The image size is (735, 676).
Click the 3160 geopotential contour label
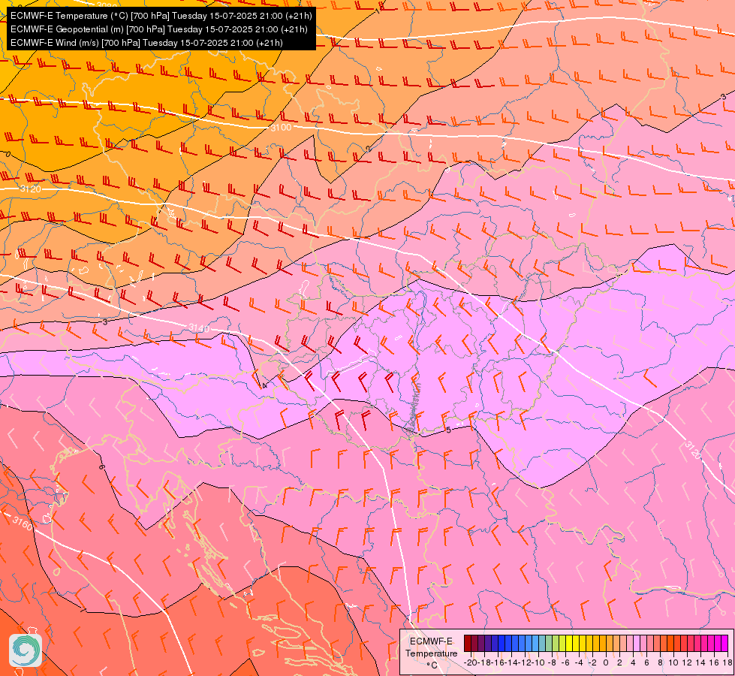coord(23,524)
